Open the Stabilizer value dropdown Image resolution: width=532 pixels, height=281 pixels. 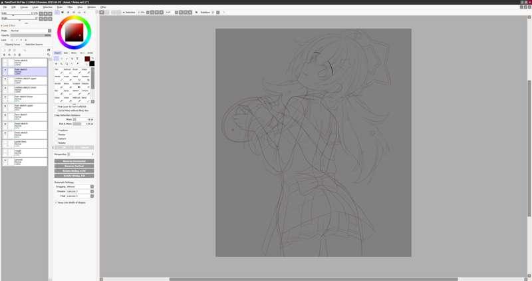(218, 12)
